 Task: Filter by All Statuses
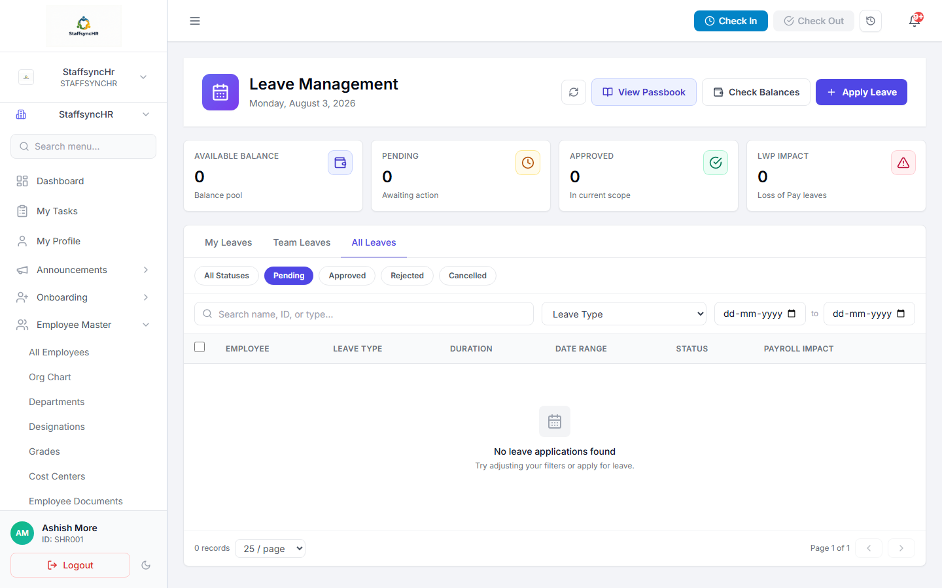point(226,276)
